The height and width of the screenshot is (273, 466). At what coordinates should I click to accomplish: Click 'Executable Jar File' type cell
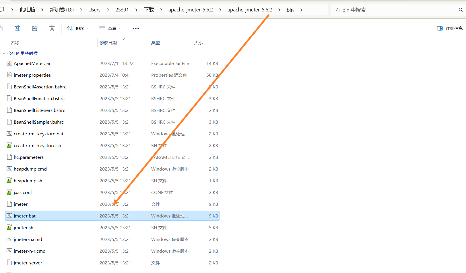[170, 63]
